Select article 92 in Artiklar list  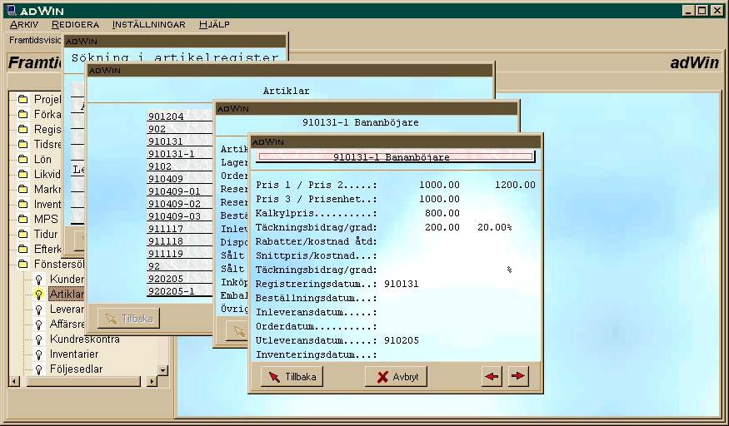tap(179, 266)
